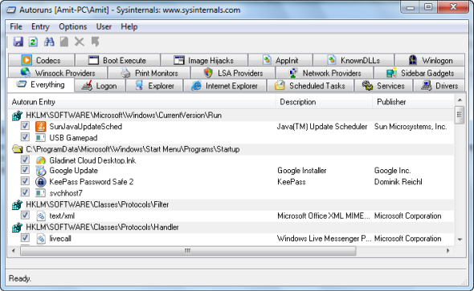This screenshot has height=291, width=474.
Task: Click the horizontal scrollbar thumb
Action: [188, 251]
